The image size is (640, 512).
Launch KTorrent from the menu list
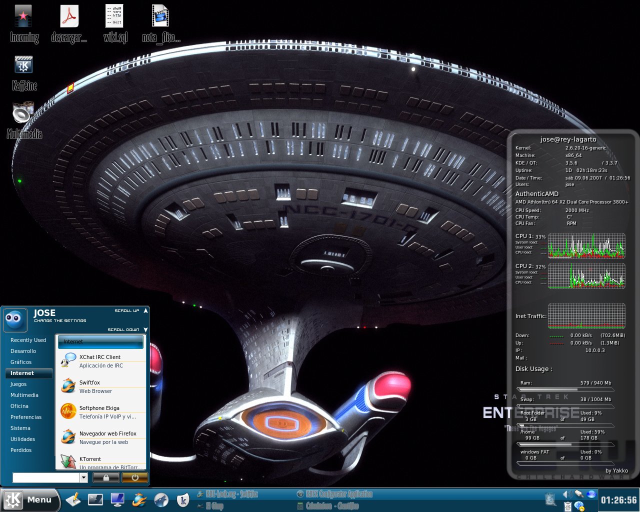tap(102, 461)
